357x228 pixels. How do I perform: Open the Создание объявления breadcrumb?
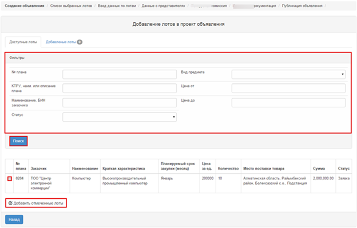point(25,6)
